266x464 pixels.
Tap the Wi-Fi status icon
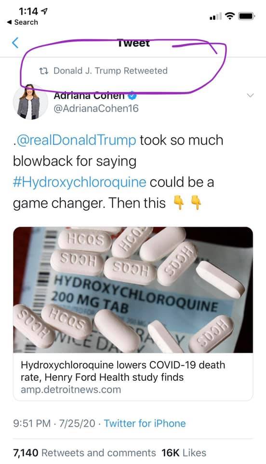(x=230, y=16)
